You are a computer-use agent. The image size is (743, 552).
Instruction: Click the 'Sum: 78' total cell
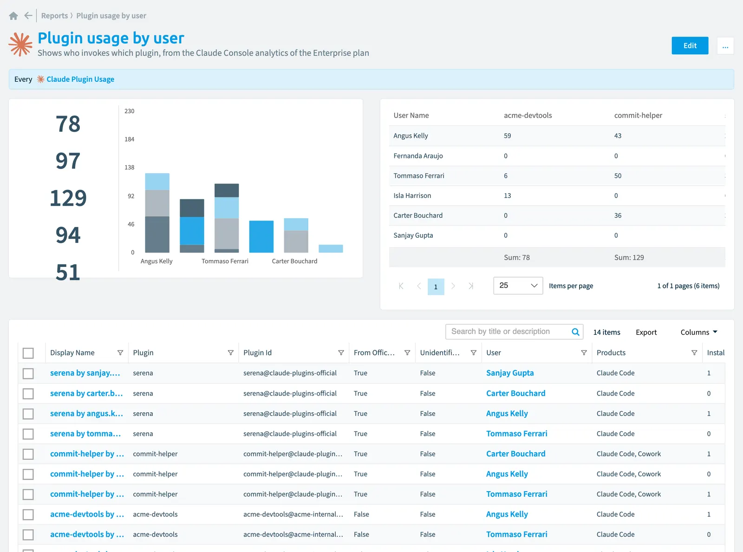(x=517, y=258)
